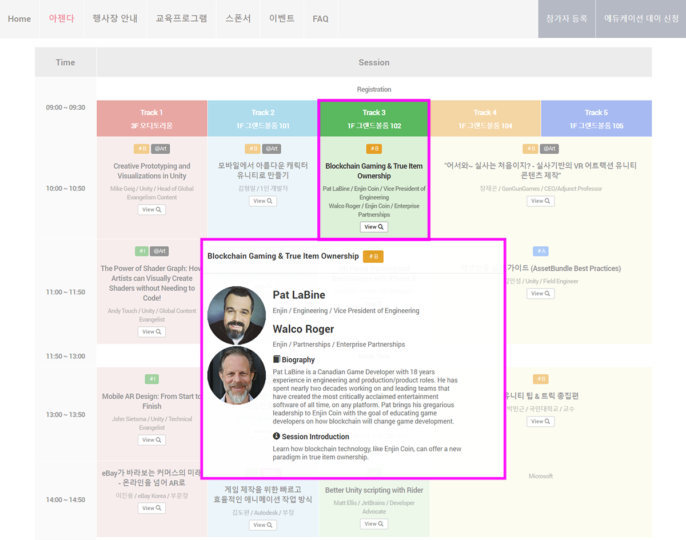This screenshot has width=686, height=540.
Task: View the VR 어트랙션 유니티 콘텐츠 session
Action: coord(541,201)
